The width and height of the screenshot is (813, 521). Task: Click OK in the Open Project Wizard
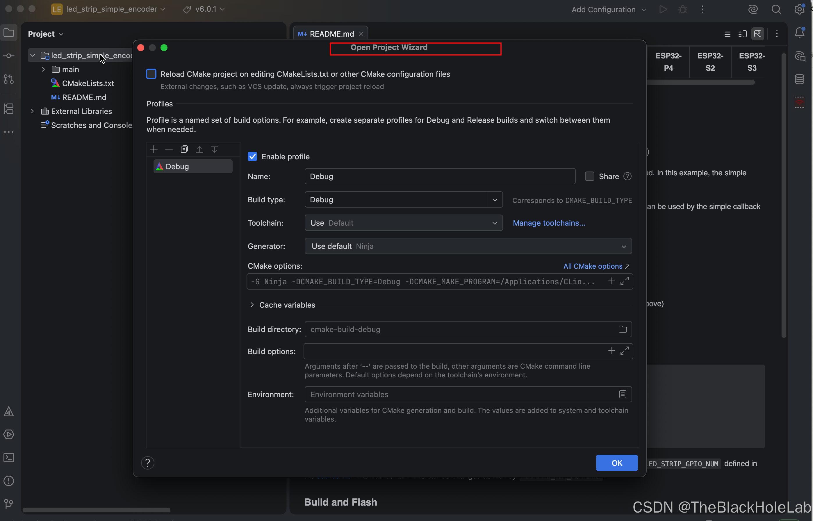coord(617,463)
